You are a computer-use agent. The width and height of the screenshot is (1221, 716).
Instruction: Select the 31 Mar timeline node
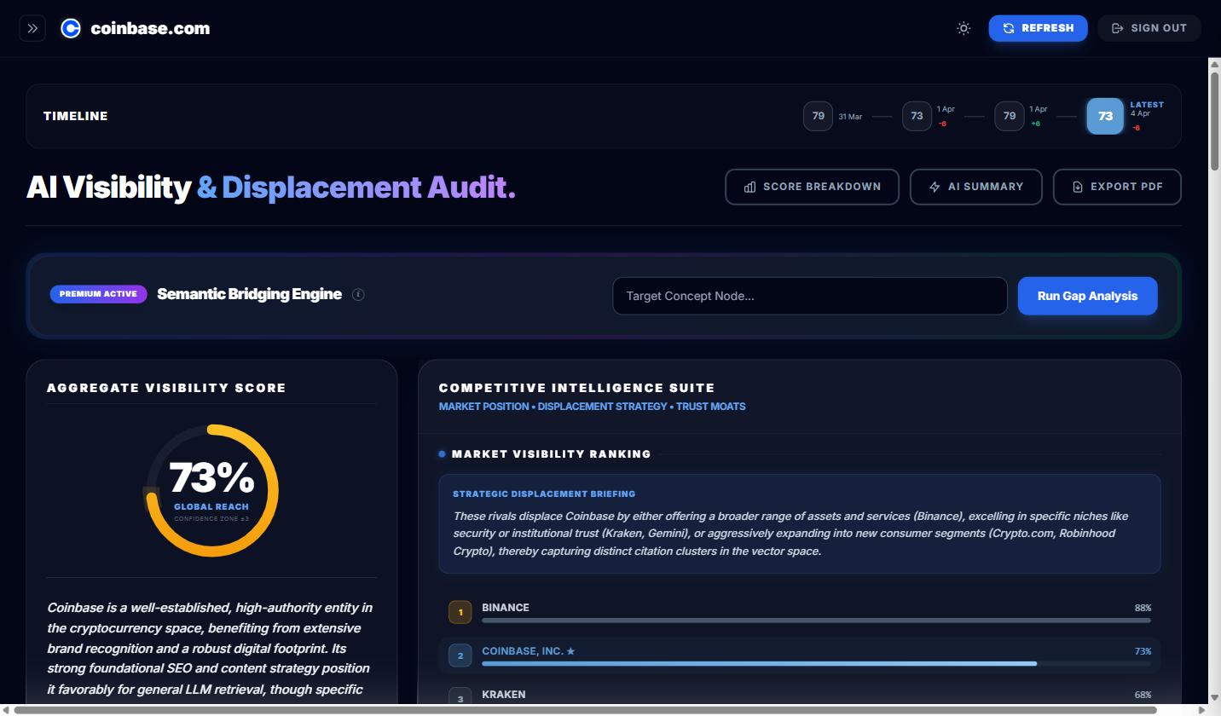(818, 116)
